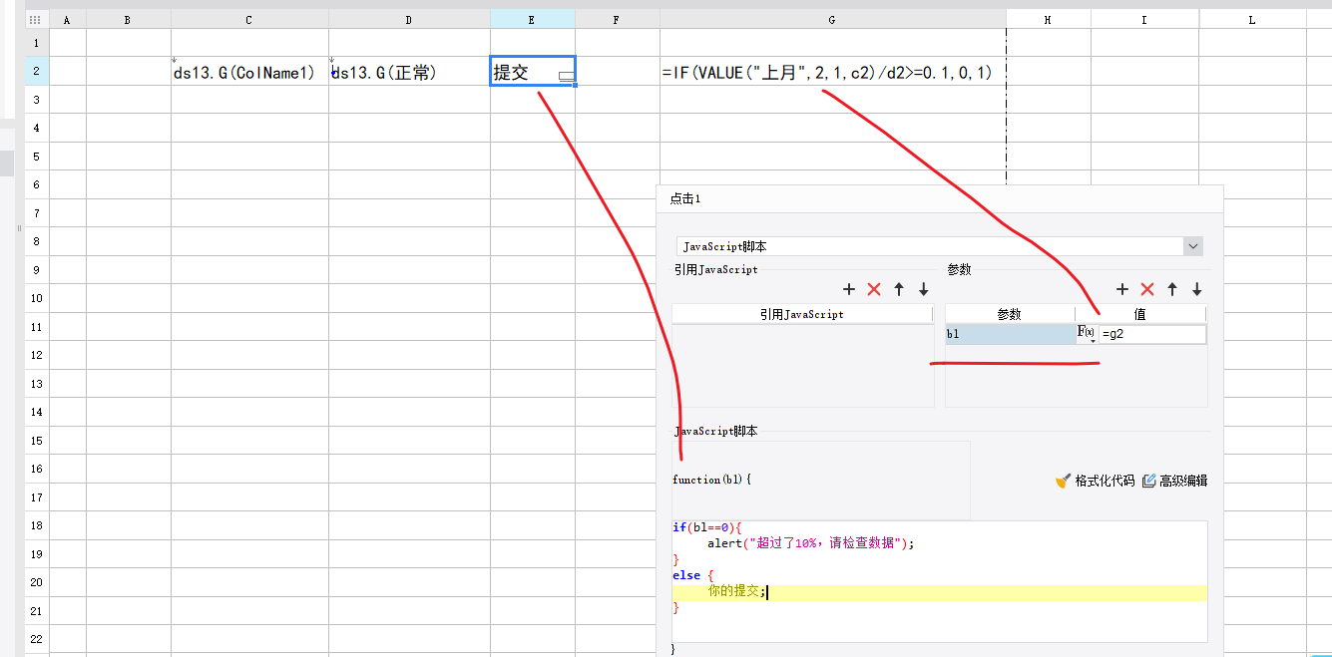The image size is (1332, 657).
Task: Move parameter down in the list
Action: 1197,289
